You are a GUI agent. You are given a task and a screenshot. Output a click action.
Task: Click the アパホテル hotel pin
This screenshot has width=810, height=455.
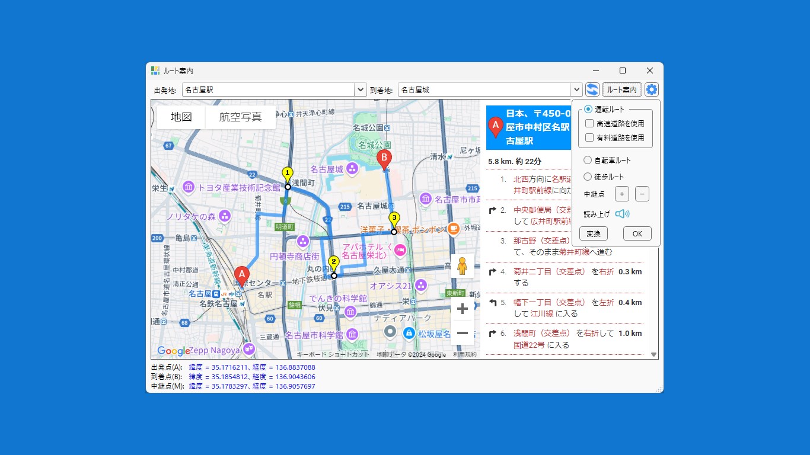pyautogui.click(x=400, y=251)
